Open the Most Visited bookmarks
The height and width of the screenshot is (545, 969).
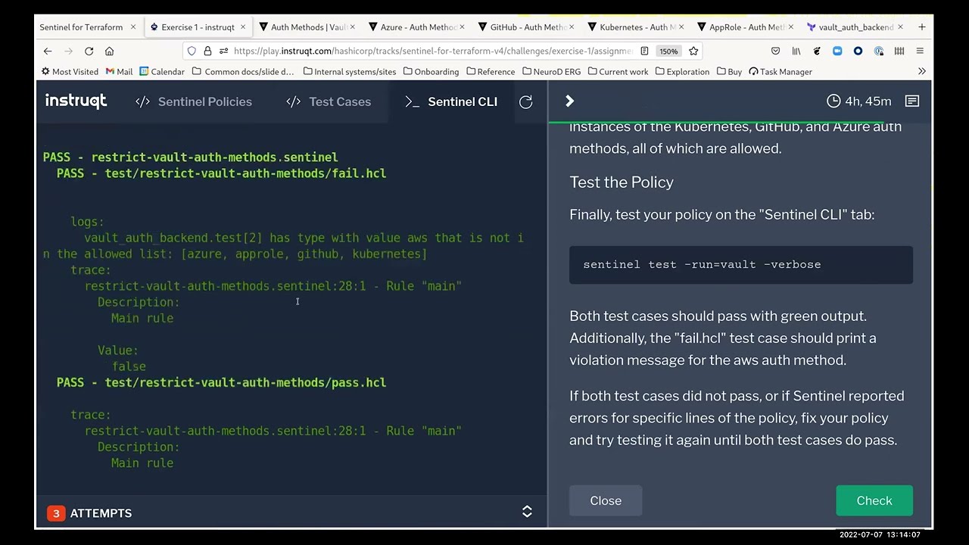pos(70,71)
